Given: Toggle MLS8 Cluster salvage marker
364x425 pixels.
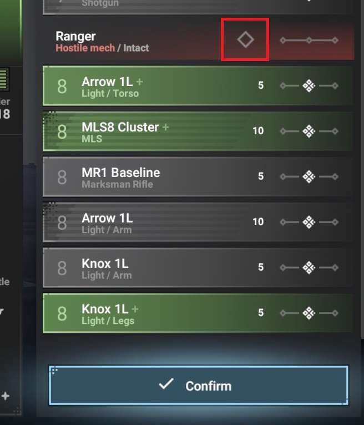Looking at the screenshot, I should [309, 131].
